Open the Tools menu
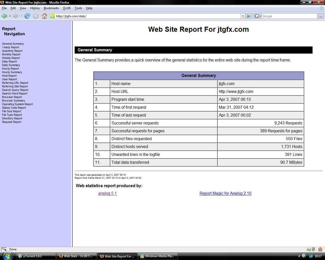The image size is (325, 260). coord(78,8)
